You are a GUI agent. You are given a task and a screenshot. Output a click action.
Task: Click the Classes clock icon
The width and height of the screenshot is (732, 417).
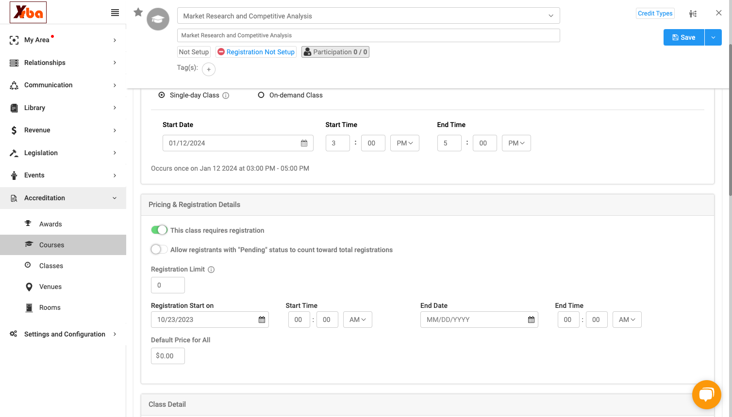click(28, 265)
